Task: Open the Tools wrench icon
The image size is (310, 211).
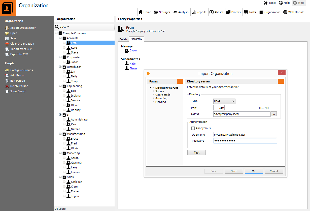Action: 266,3
